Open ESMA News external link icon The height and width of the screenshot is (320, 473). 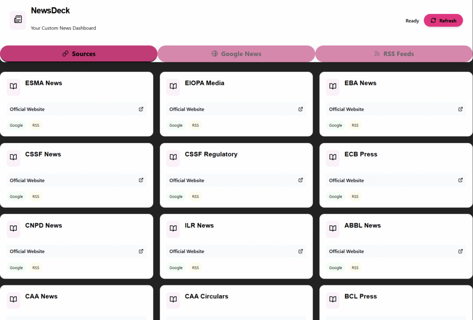pos(141,109)
